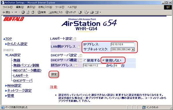Select 使用する DHCP radio button
This screenshot has width=173, height=110.
(x=85, y=60)
